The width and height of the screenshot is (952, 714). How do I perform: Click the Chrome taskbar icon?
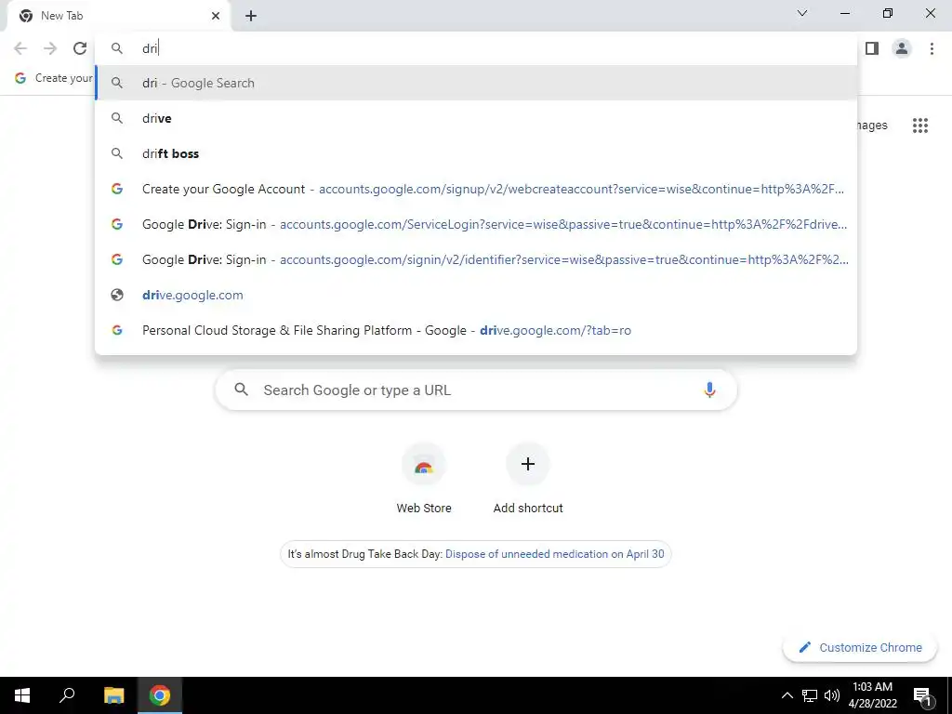tap(160, 695)
